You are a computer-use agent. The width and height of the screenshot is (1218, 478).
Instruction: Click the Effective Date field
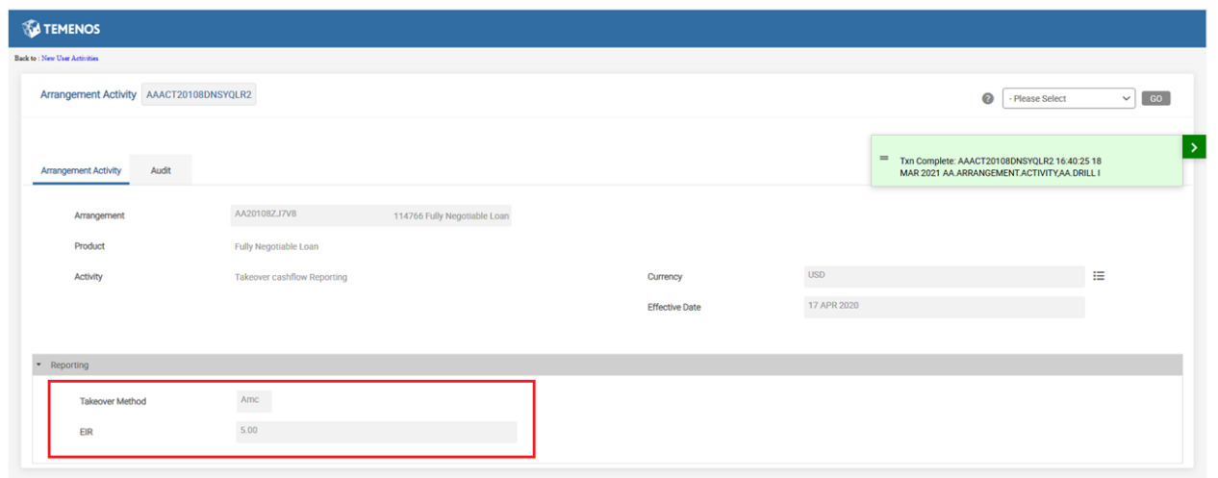(x=943, y=307)
